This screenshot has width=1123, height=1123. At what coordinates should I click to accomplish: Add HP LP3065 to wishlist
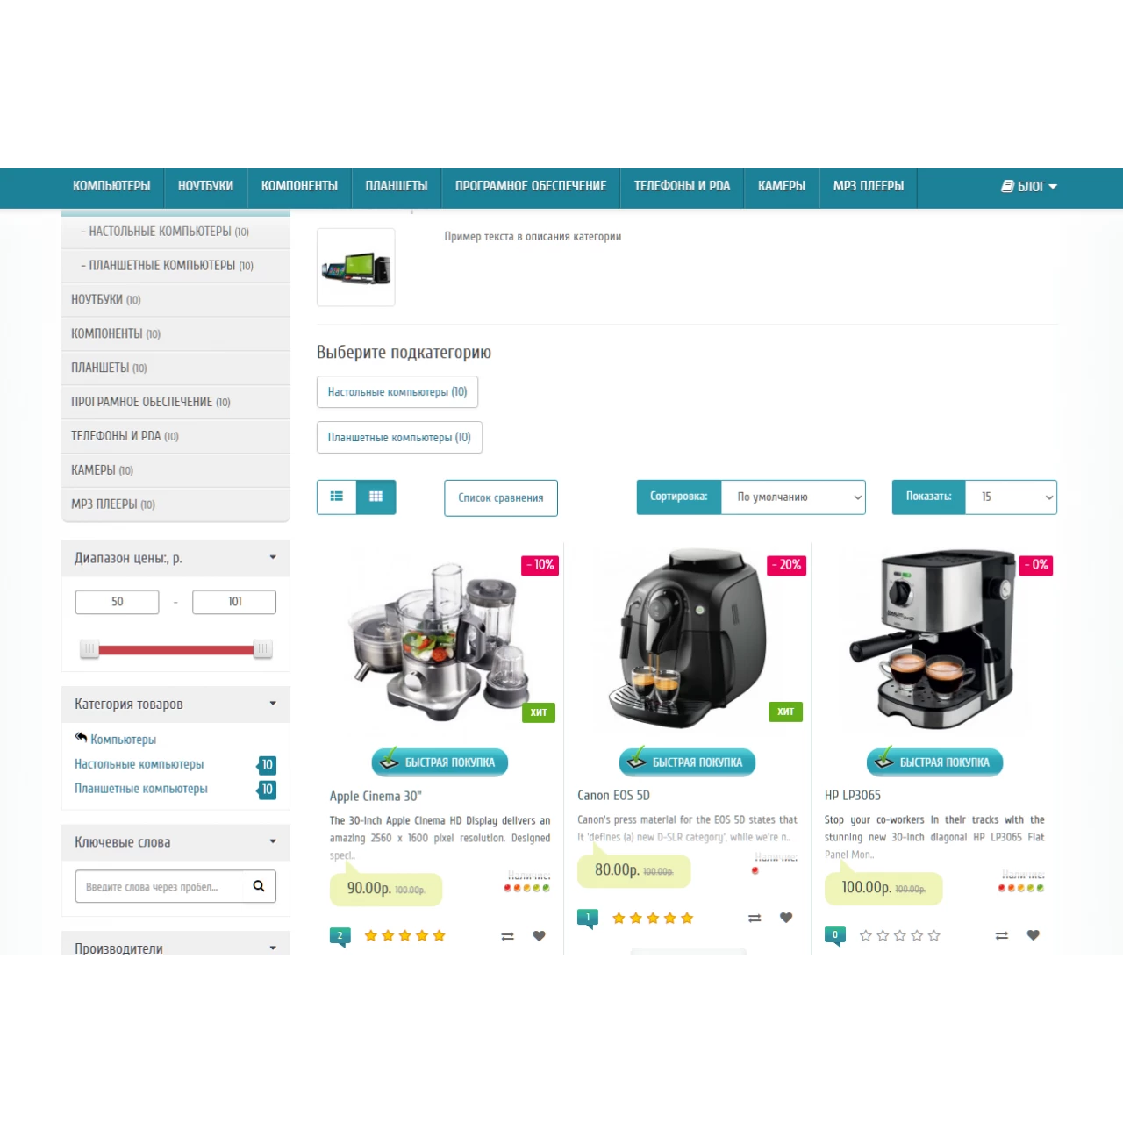(1034, 935)
